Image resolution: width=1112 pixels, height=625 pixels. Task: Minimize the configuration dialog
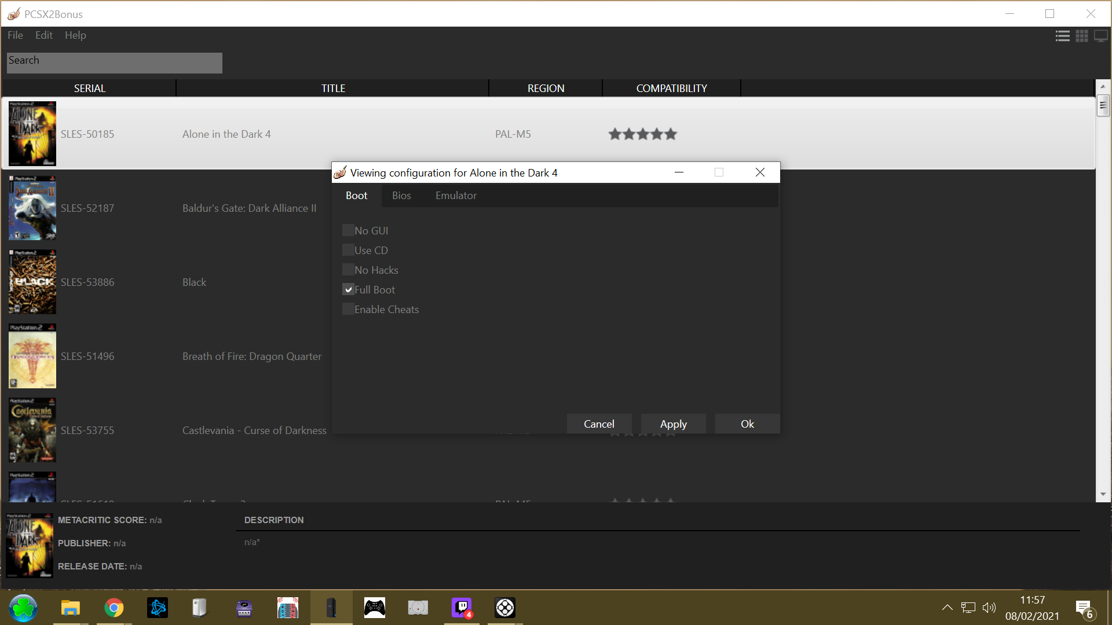point(679,172)
